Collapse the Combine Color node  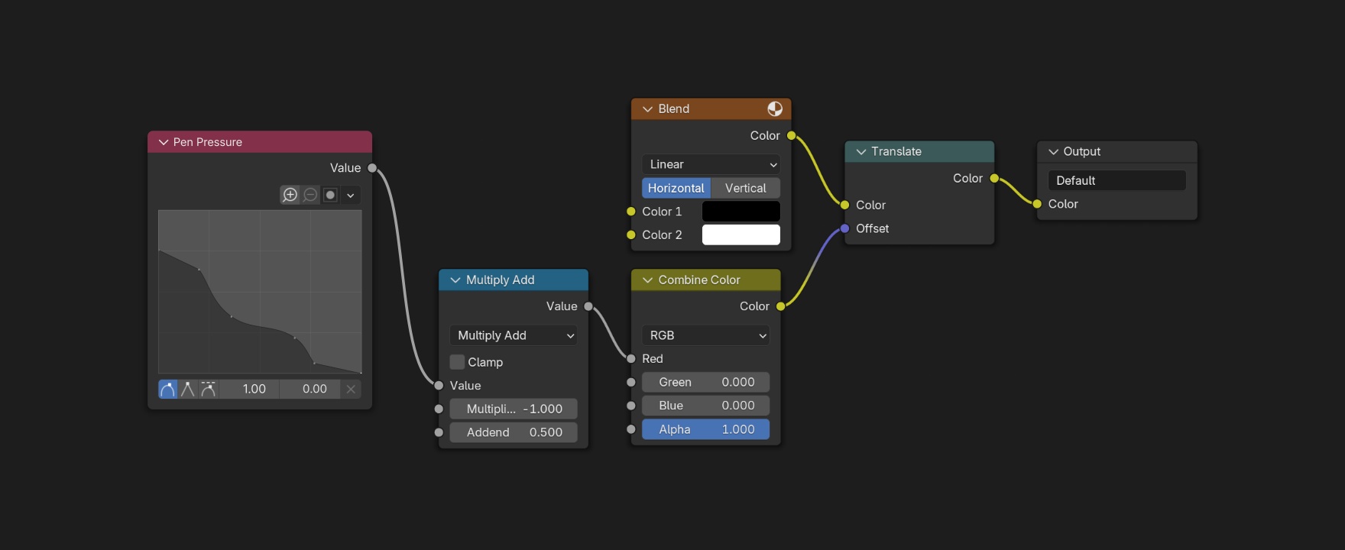[647, 280]
